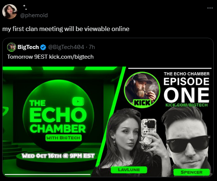Click the Spencer name label
The width and height of the screenshot is (217, 181).
(x=192, y=172)
